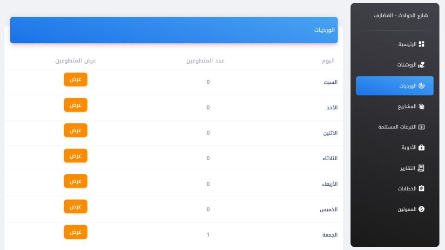Click the medical kit icon beside الأدوية
445x250 pixels.
(x=421, y=147)
